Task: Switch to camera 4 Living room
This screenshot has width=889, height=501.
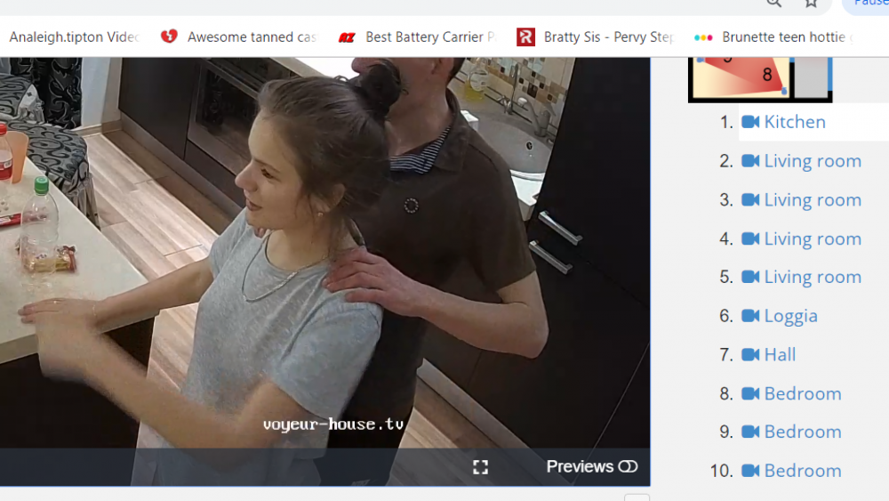Action: point(812,238)
